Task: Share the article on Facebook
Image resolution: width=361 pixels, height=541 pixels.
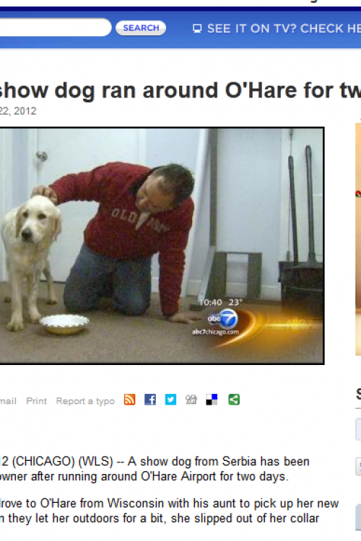Action: [150, 400]
